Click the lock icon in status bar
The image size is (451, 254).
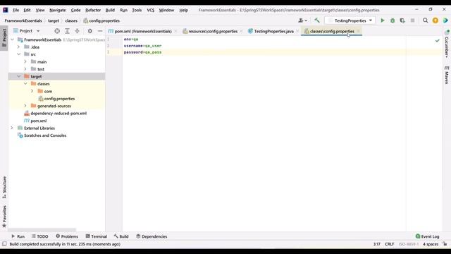click(445, 244)
